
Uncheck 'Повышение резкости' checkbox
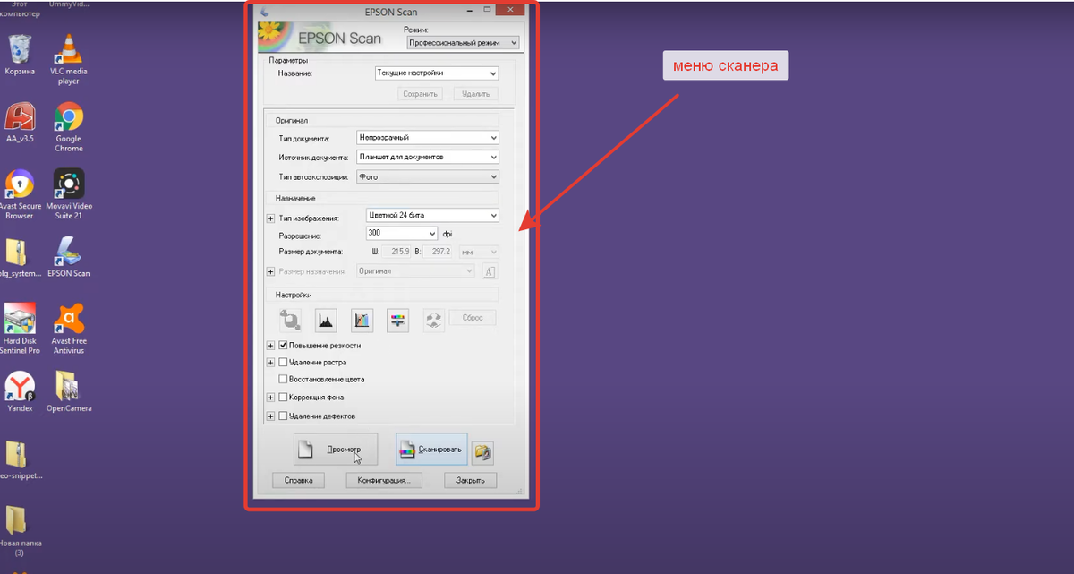283,345
